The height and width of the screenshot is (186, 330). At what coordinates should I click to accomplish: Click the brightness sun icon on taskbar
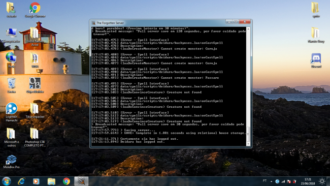click(322, 181)
